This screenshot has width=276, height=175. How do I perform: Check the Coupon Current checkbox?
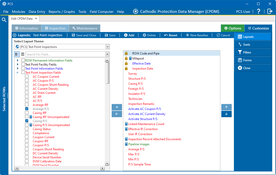tap(27, 137)
